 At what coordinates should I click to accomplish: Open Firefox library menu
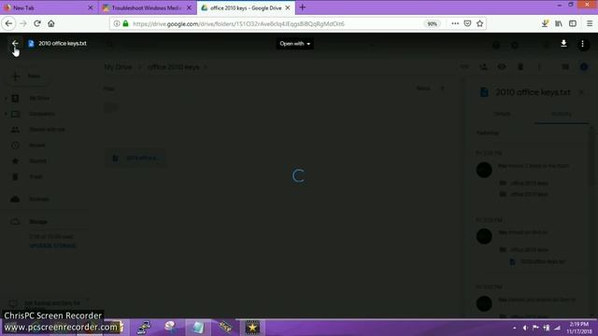(559, 23)
